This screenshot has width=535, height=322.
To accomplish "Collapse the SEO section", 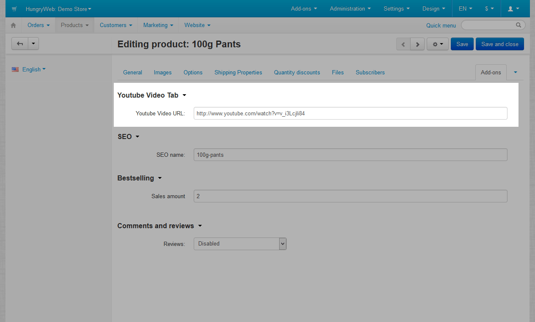I will 129,136.
